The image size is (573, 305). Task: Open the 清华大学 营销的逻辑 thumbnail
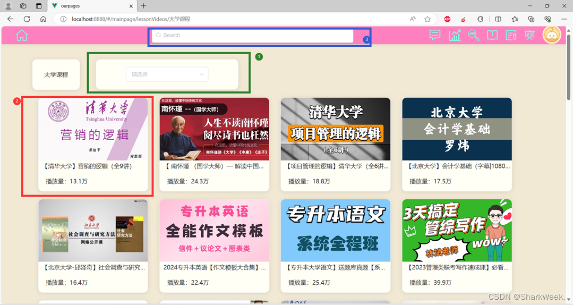(x=93, y=129)
